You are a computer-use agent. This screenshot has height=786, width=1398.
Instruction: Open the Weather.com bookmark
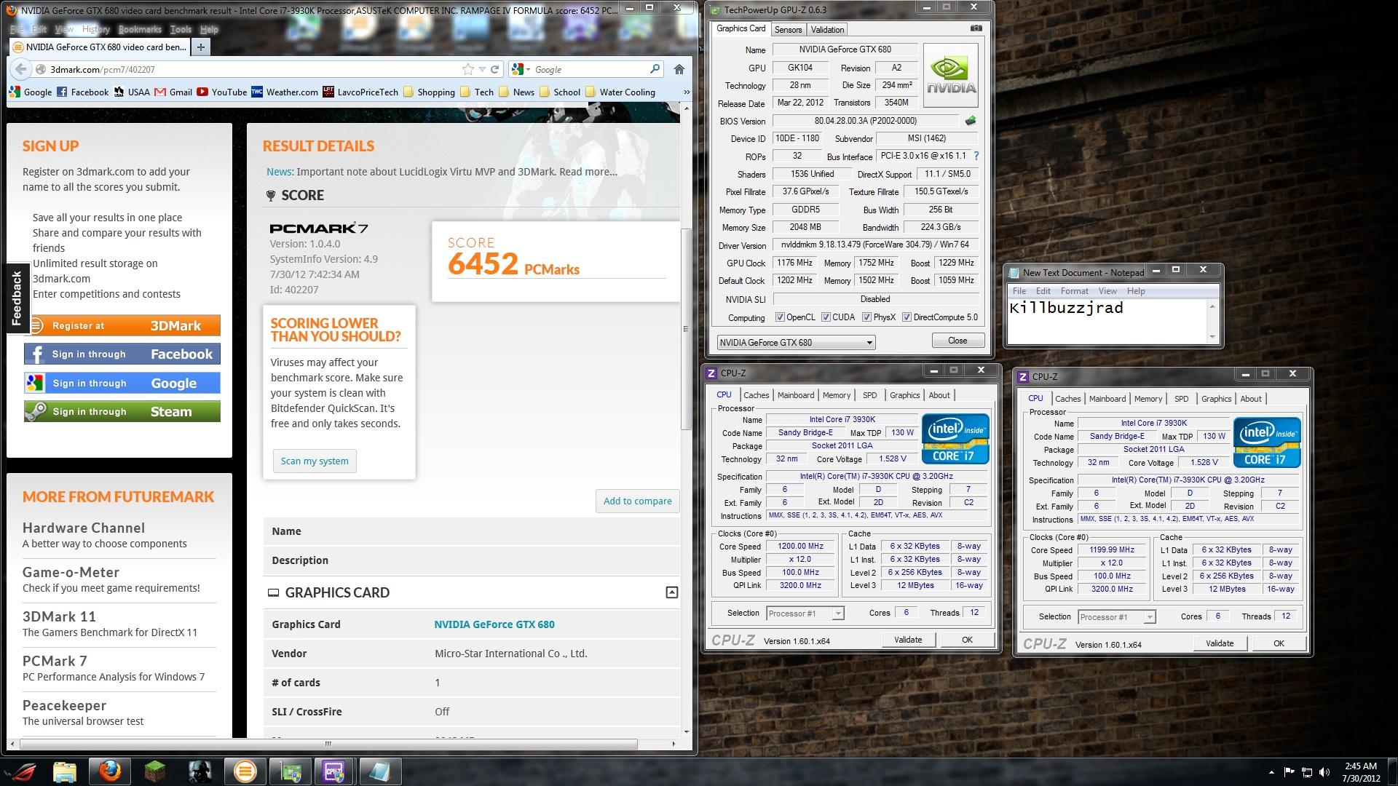(x=285, y=92)
